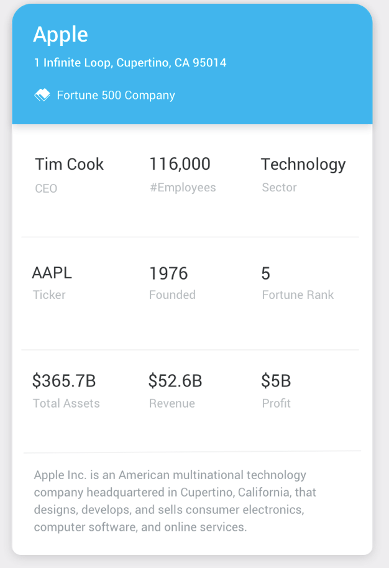Click the Technology sector value
The image size is (389, 568).
(303, 164)
